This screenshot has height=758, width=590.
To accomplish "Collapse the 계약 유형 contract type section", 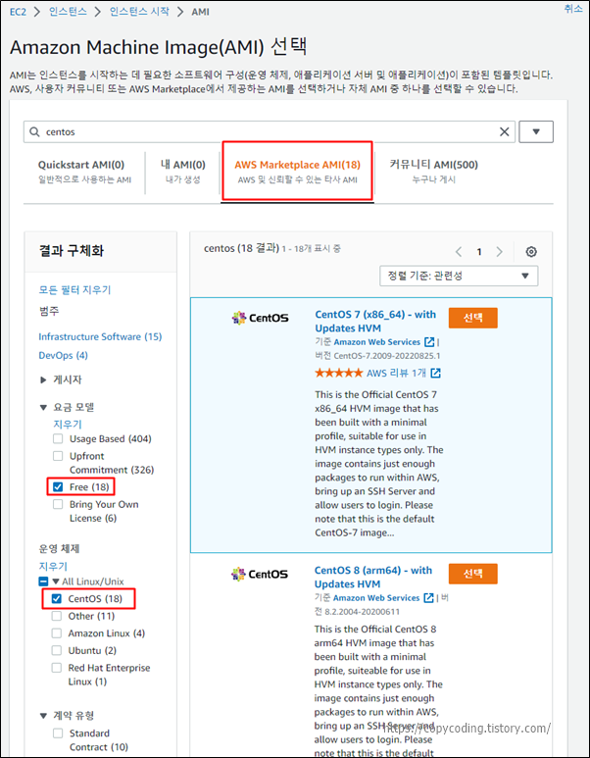I will point(43,716).
